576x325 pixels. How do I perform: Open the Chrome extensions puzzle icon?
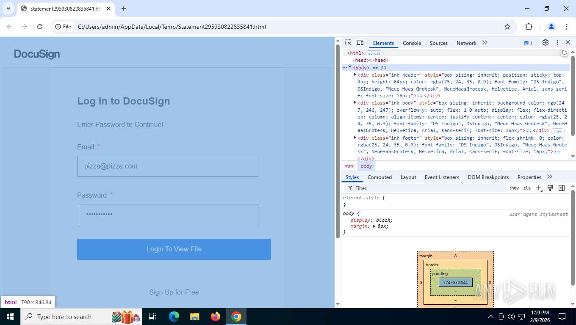(x=529, y=27)
